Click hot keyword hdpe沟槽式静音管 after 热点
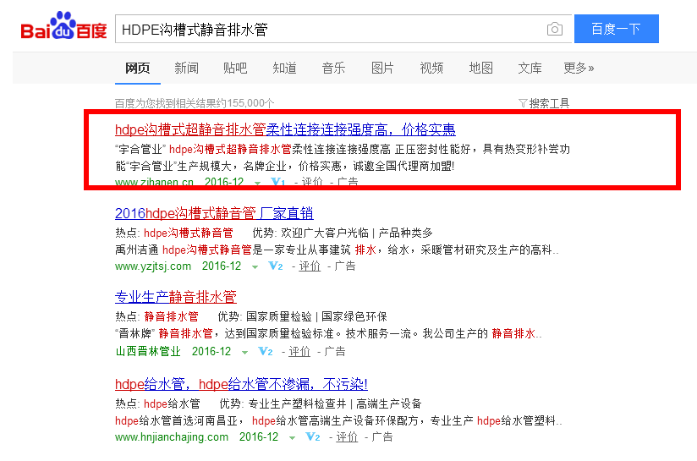 point(188,233)
